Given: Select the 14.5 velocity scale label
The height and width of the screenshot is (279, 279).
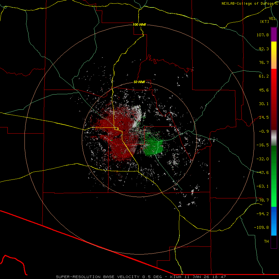Looking at the screenshot, I should tap(264, 117).
